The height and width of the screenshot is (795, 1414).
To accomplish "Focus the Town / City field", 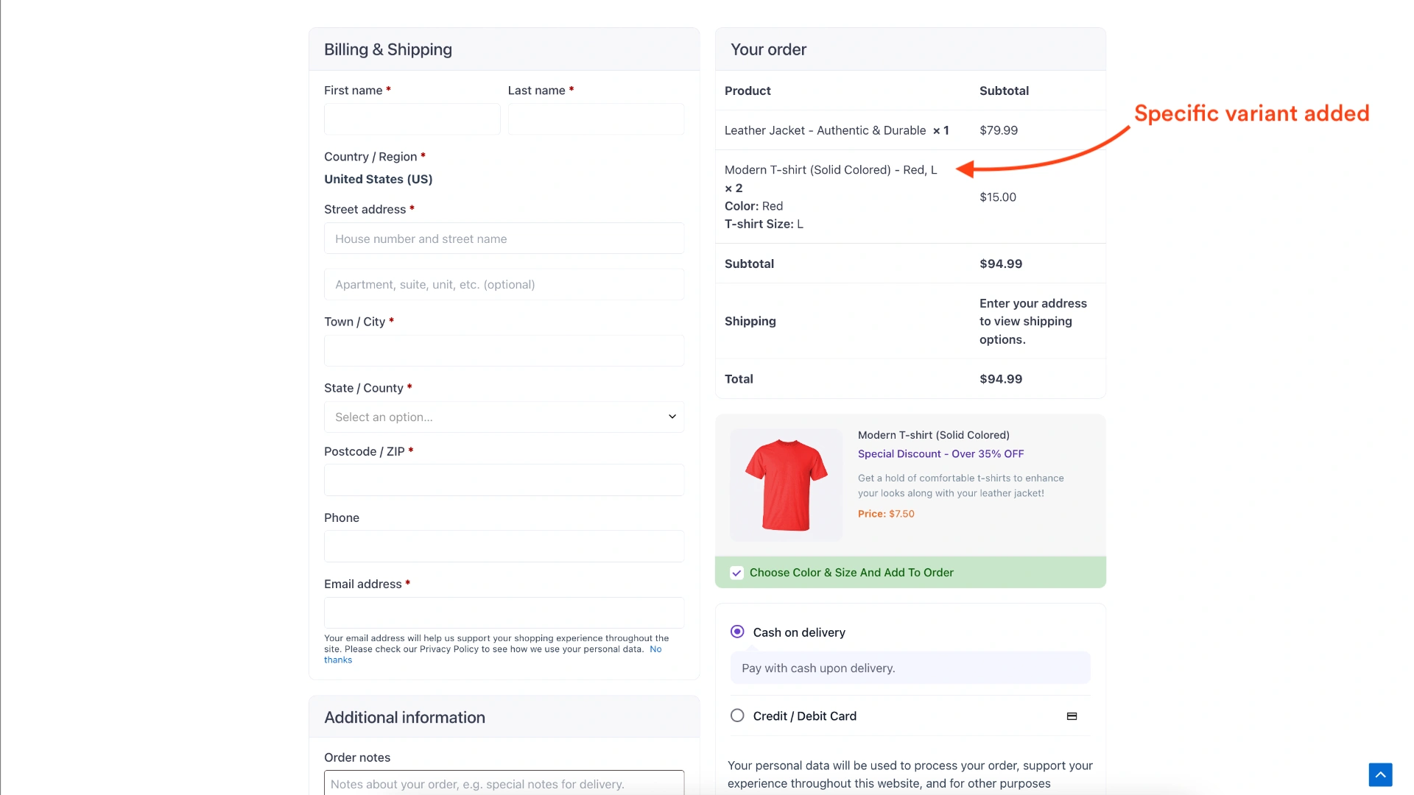I will pos(504,350).
